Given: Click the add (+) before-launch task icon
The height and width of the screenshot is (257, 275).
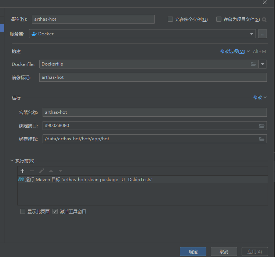Looking at the screenshot, I should coord(22,171).
